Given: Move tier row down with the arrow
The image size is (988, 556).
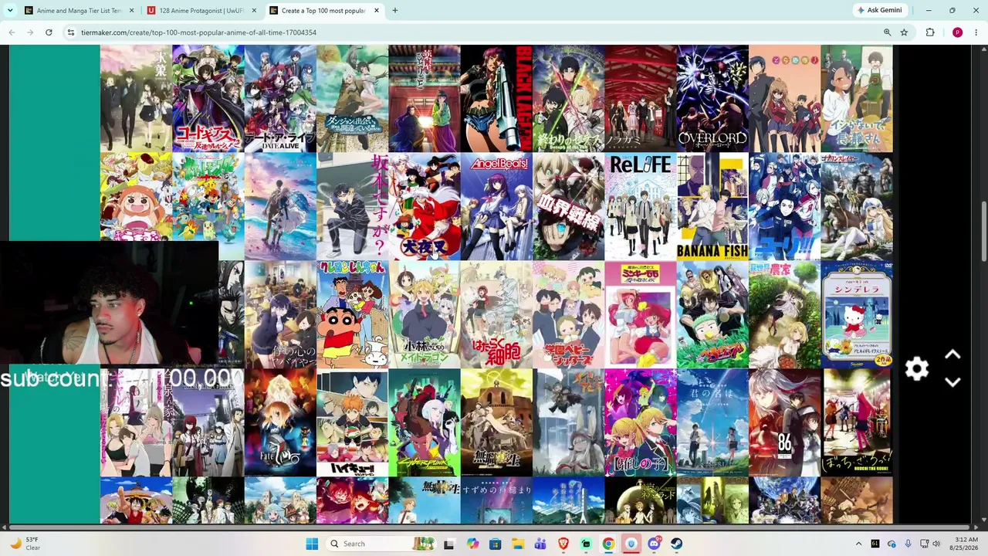Looking at the screenshot, I should [x=952, y=382].
